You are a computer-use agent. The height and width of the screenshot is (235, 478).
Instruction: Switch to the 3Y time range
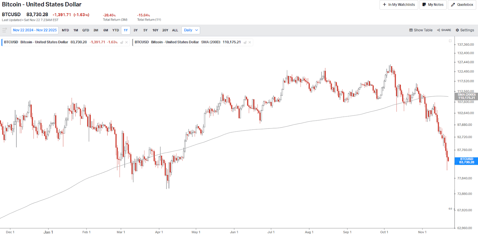136,30
